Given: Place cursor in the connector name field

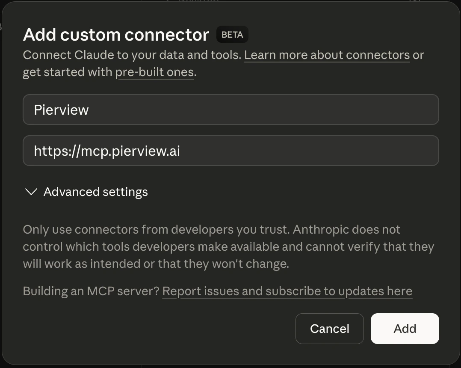Looking at the screenshot, I should click(x=231, y=110).
